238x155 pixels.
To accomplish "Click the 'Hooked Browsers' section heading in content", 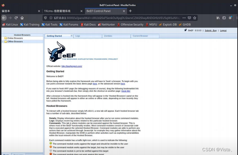I will point(57,106).
